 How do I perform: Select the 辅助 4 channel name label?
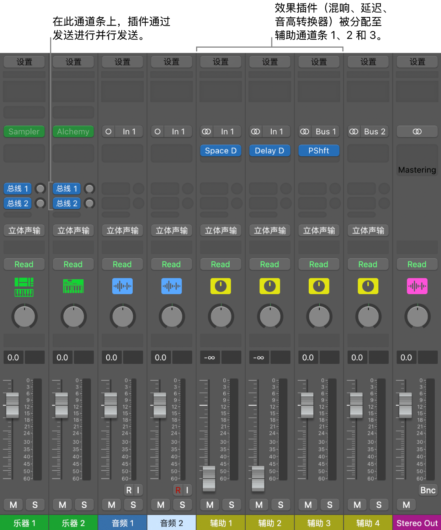(368, 523)
